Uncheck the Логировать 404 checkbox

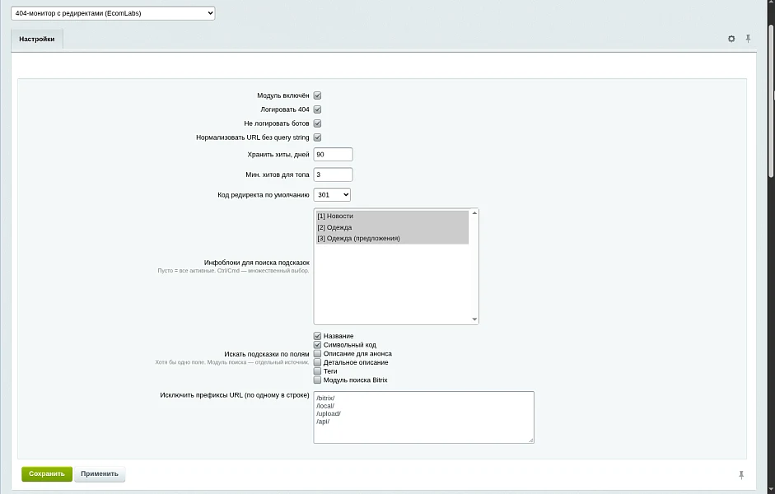coord(317,110)
